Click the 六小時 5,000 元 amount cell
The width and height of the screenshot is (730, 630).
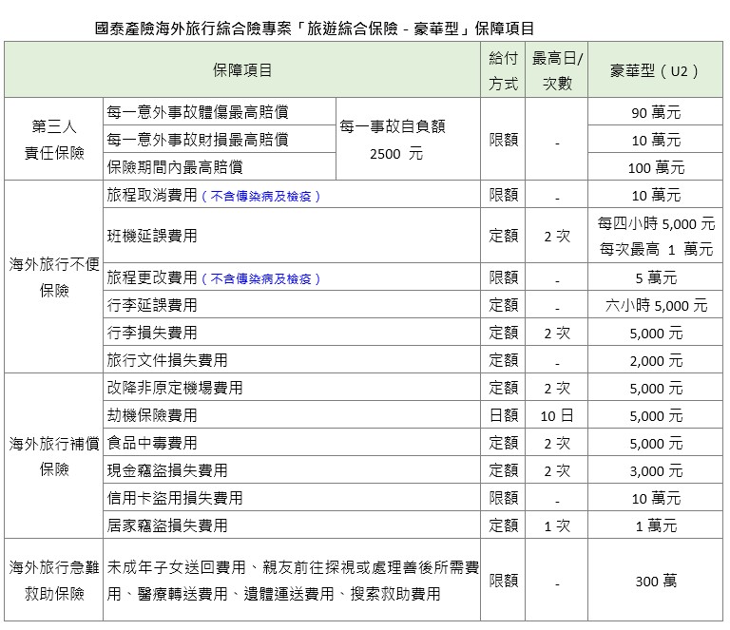tap(656, 306)
